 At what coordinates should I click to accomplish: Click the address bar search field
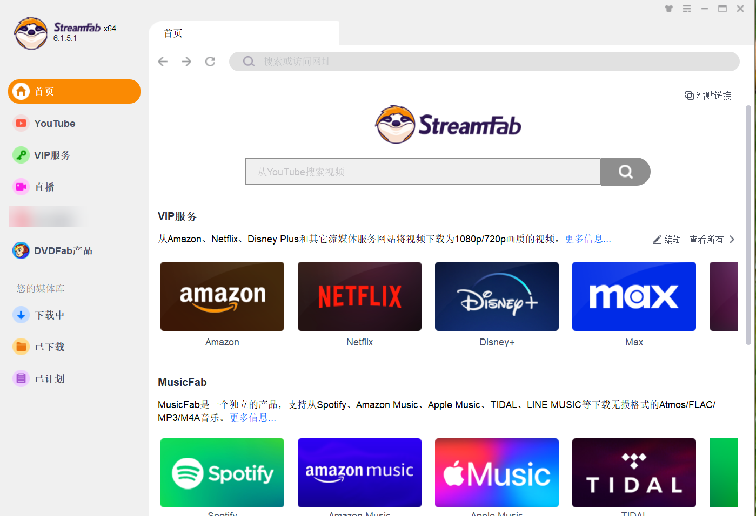pyautogui.click(x=484, y=62)
